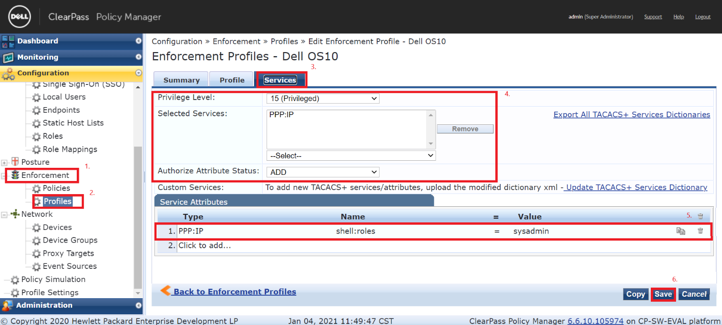Switch to the Summary tab
Viewport: 722px width, 325px height.
click(181, 80)
